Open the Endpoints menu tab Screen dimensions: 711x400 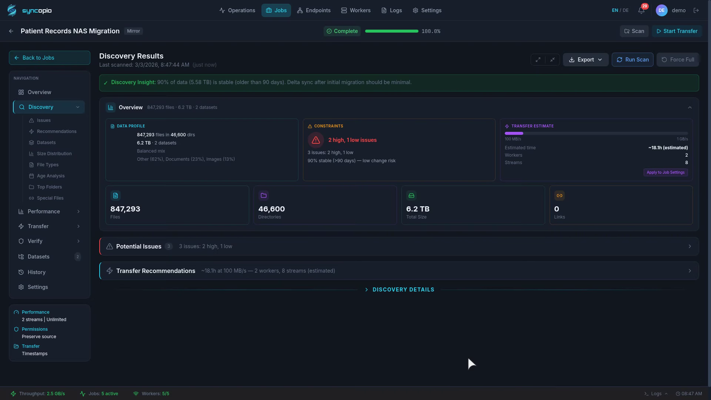point(314,10)
